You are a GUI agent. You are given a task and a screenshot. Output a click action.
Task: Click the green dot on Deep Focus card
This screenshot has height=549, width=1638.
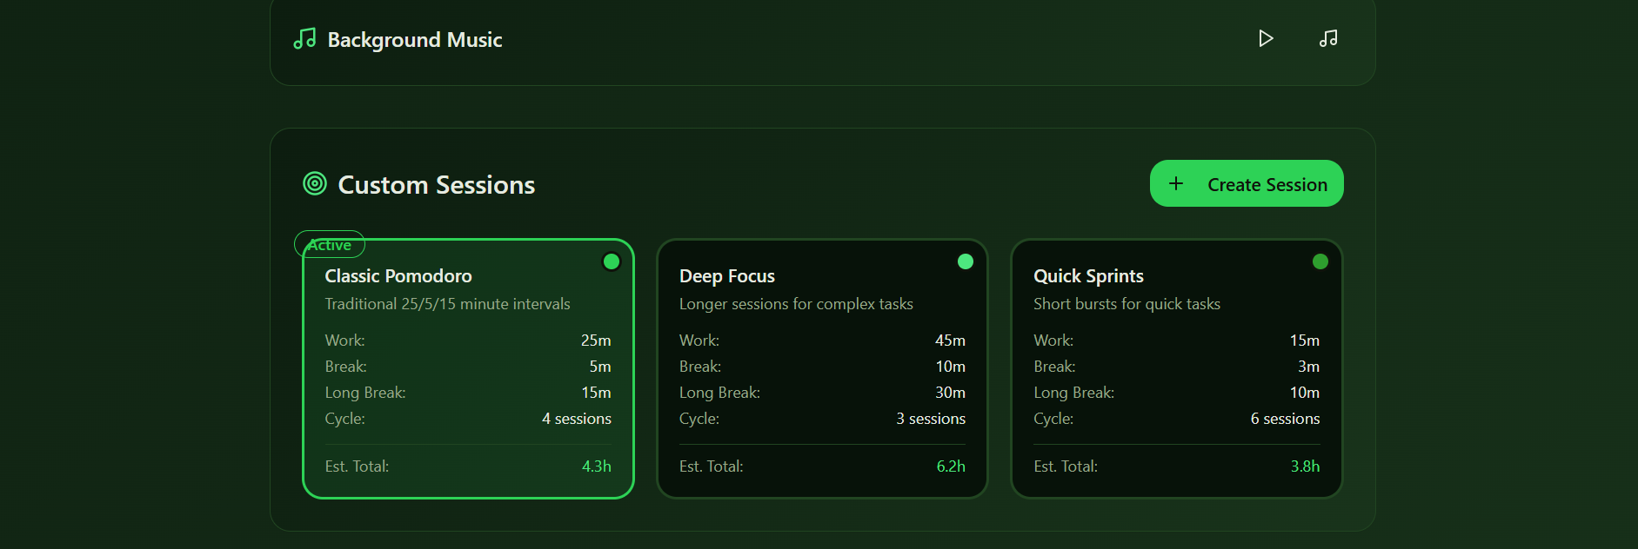(x=966, y=261)
